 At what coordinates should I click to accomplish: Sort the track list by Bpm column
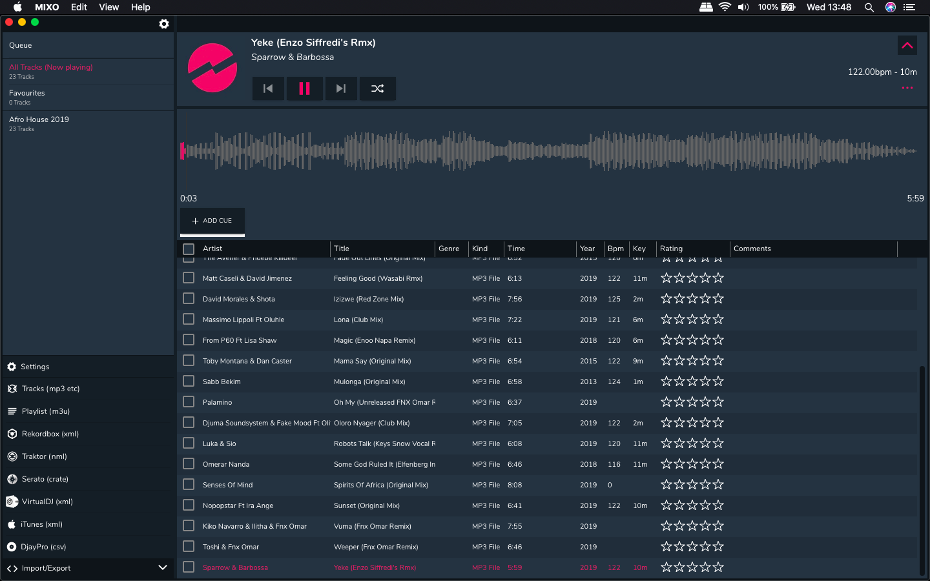coord(615,249)
